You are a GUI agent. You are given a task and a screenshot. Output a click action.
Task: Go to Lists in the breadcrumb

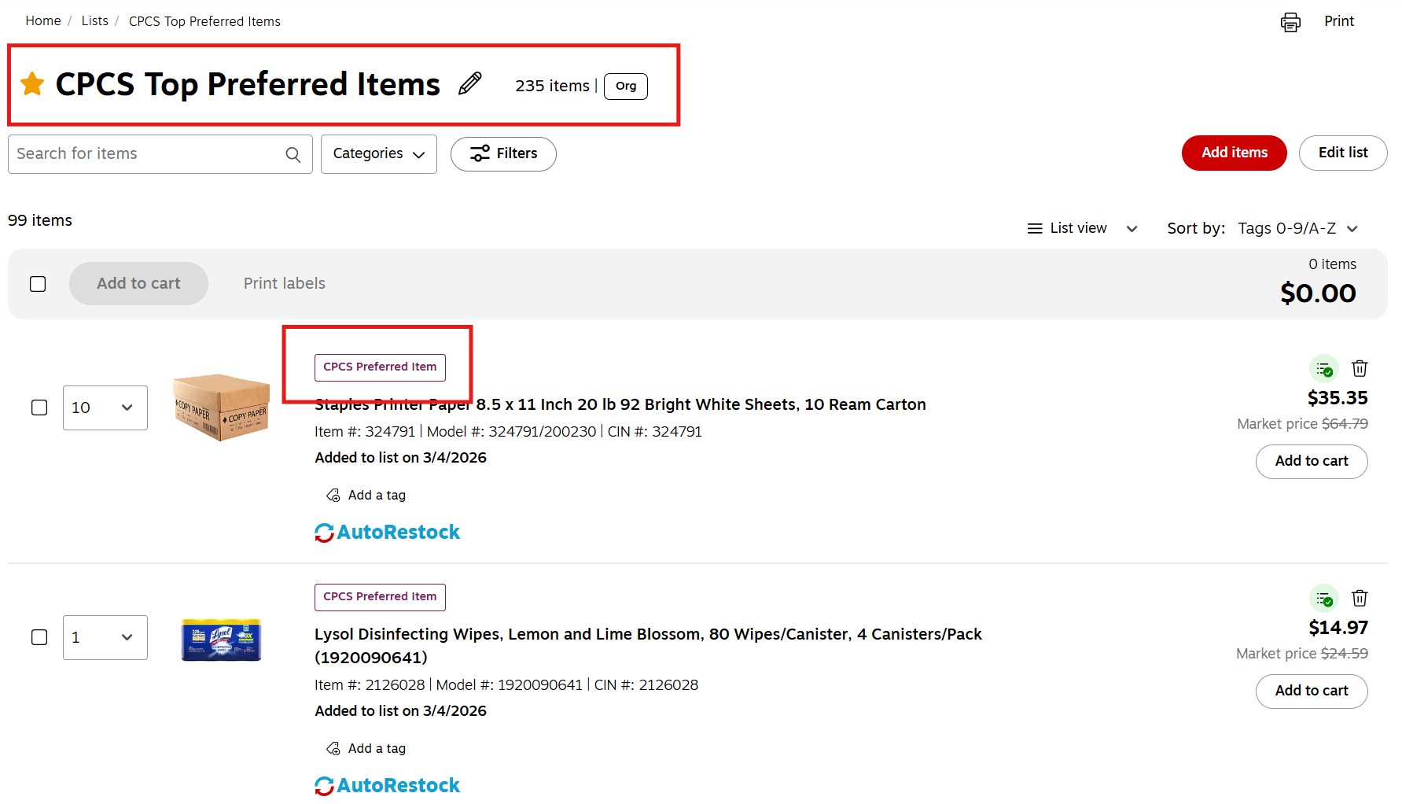coord(95,20)
